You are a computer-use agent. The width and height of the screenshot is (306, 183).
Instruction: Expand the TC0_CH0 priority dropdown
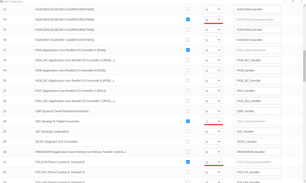pyautogui.click(x=213, y=162)
